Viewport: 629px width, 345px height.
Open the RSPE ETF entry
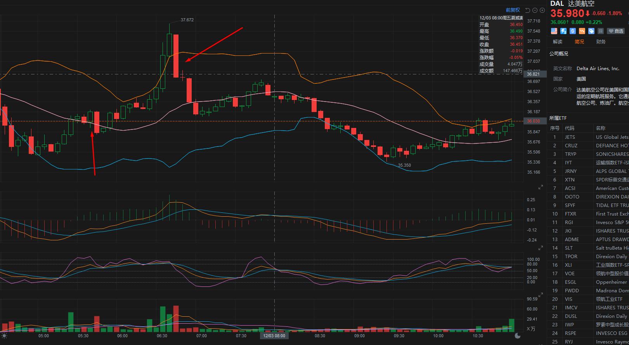(x=588, y=333)
